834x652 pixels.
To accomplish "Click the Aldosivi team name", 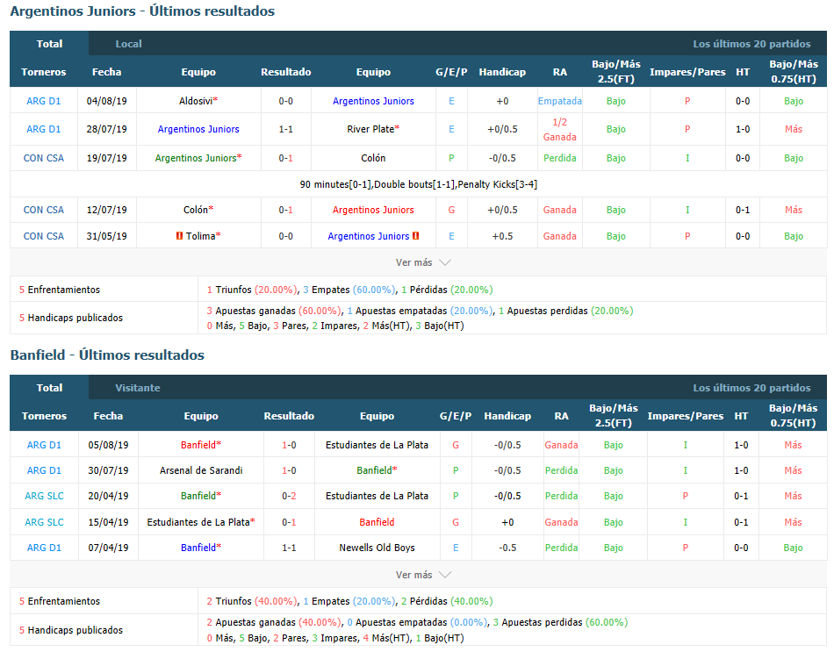I will point(196,101).
